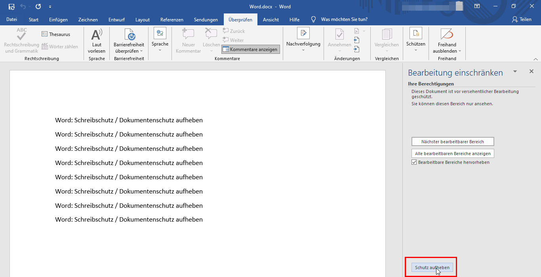Image resolution: width=541 pixels, height=277 pixels.
Task: Switch to the Einfügen ribbon tab
Action: [x=58, y=19]
